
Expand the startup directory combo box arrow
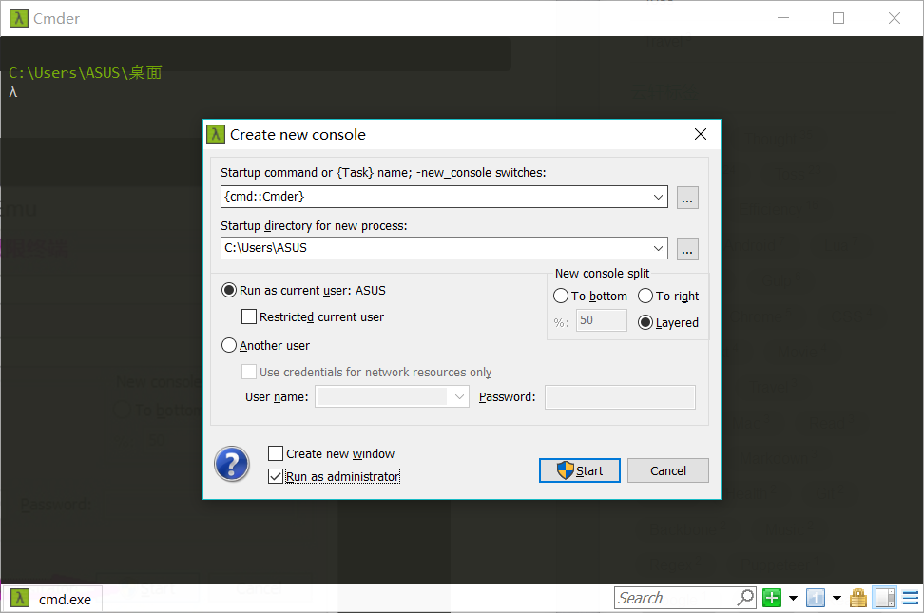point(658,248)
